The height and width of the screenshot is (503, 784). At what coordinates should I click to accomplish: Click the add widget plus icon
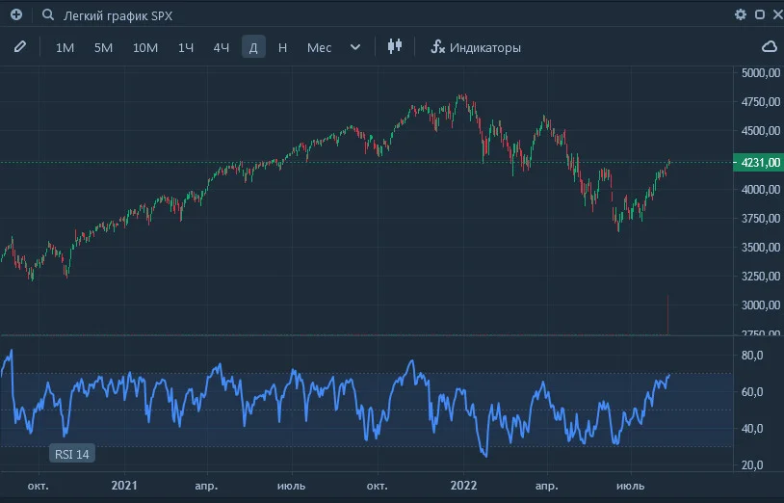[16, 15]
